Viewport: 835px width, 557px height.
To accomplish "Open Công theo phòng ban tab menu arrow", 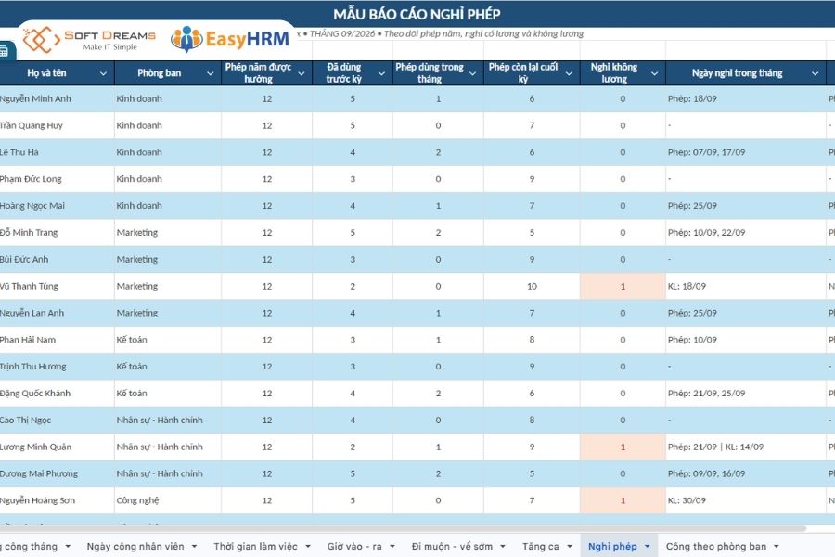I will (777, 547).
